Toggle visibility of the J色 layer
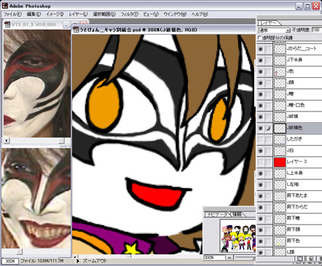 click(x=261, y=71)
